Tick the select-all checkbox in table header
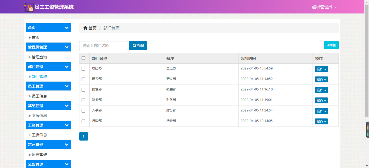This screenshot has width=369, height=168. coord(83,58)
